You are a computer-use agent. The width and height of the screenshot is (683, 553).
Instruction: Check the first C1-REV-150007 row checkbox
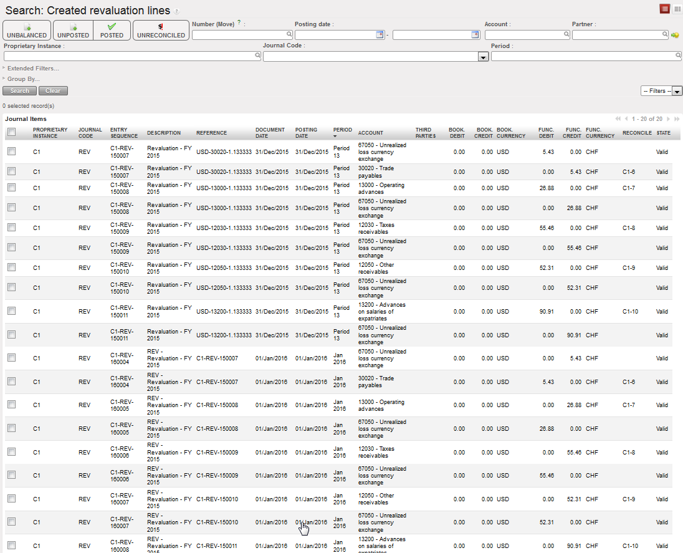11,151
